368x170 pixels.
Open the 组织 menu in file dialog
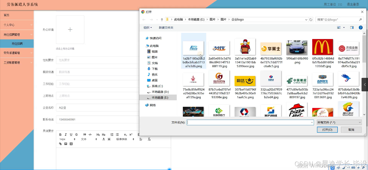click(x=148, y=27)
